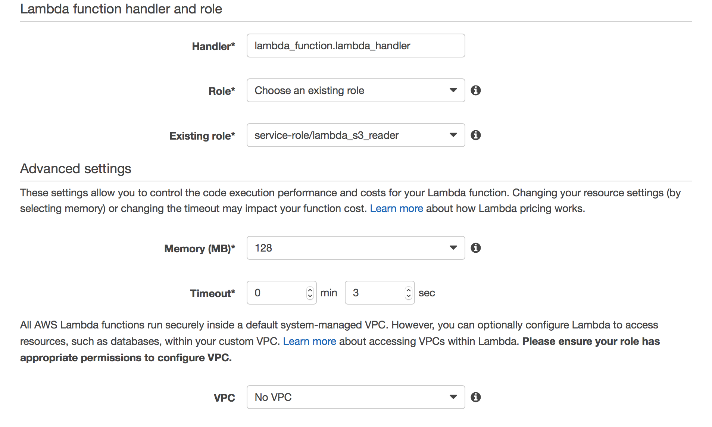
Task: Click the Timeout minutes stepper arrows
Action: pos(310,293)
